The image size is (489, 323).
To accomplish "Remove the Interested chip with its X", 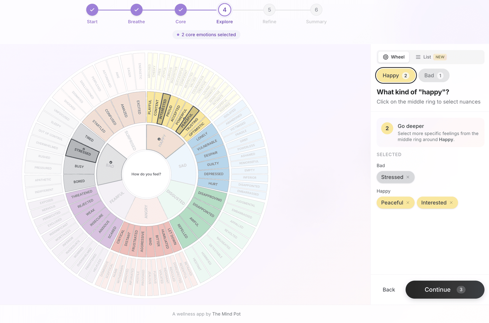I will (451, 203).
